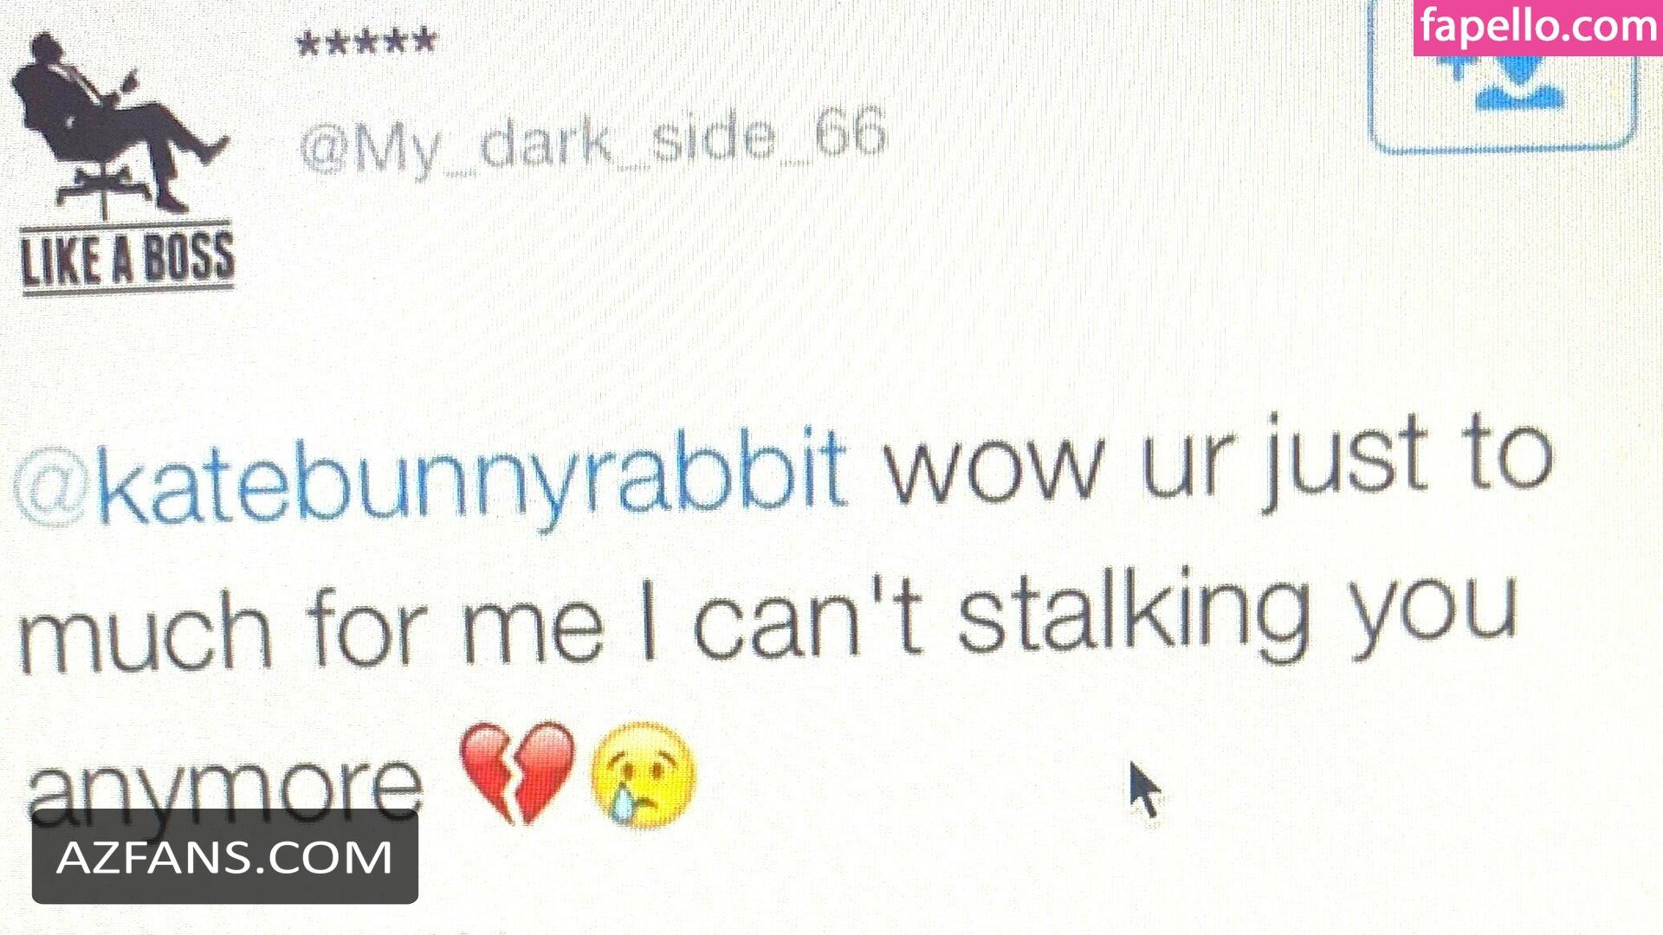This screenshot has width=1663, height=935.
Task: Click the broken heart emoji
Action: [x=517, y=772]
